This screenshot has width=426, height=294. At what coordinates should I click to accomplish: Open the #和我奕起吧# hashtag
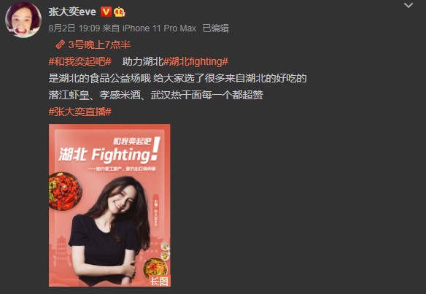[x=80, y=61]
